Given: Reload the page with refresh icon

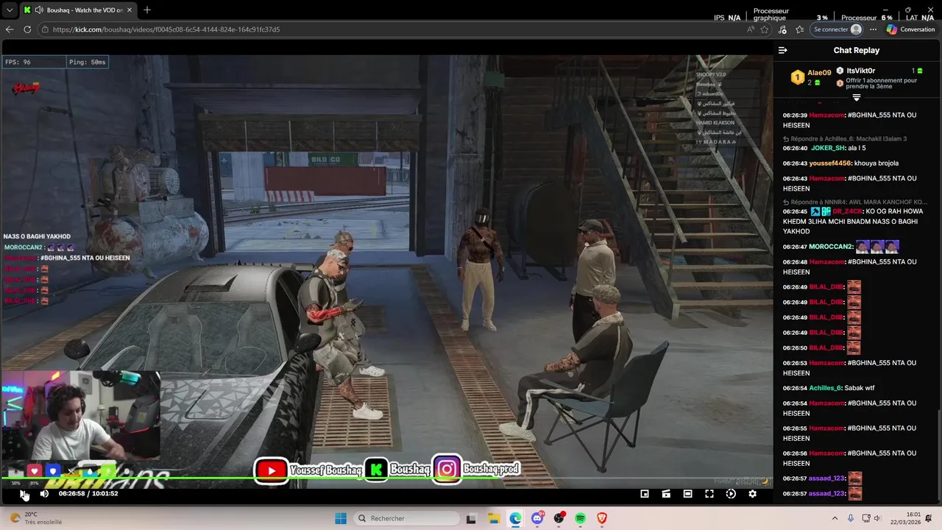Looking at the screenshot, I should pos(27,29).
